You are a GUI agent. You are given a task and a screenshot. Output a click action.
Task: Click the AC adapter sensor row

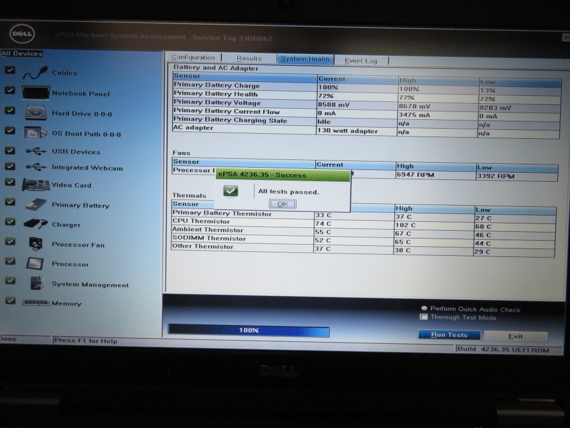click(366, 130)
